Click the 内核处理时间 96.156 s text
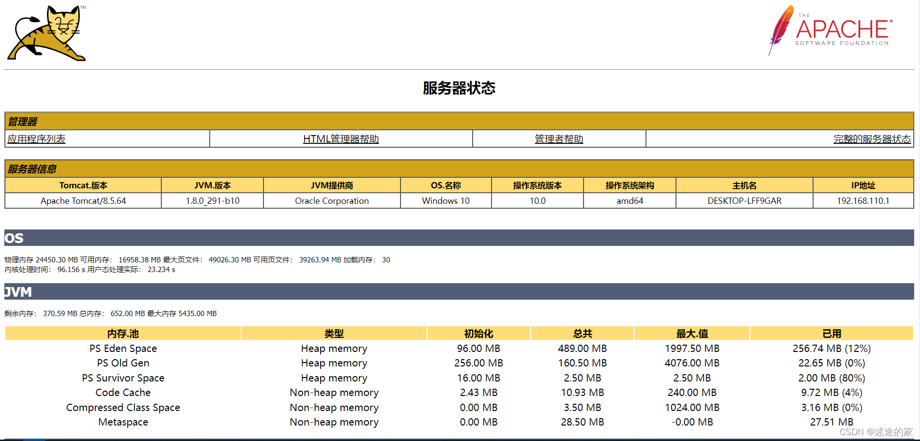Image resolution: width=920 pixels, height=441 pixels. click(x=45, y=270)
